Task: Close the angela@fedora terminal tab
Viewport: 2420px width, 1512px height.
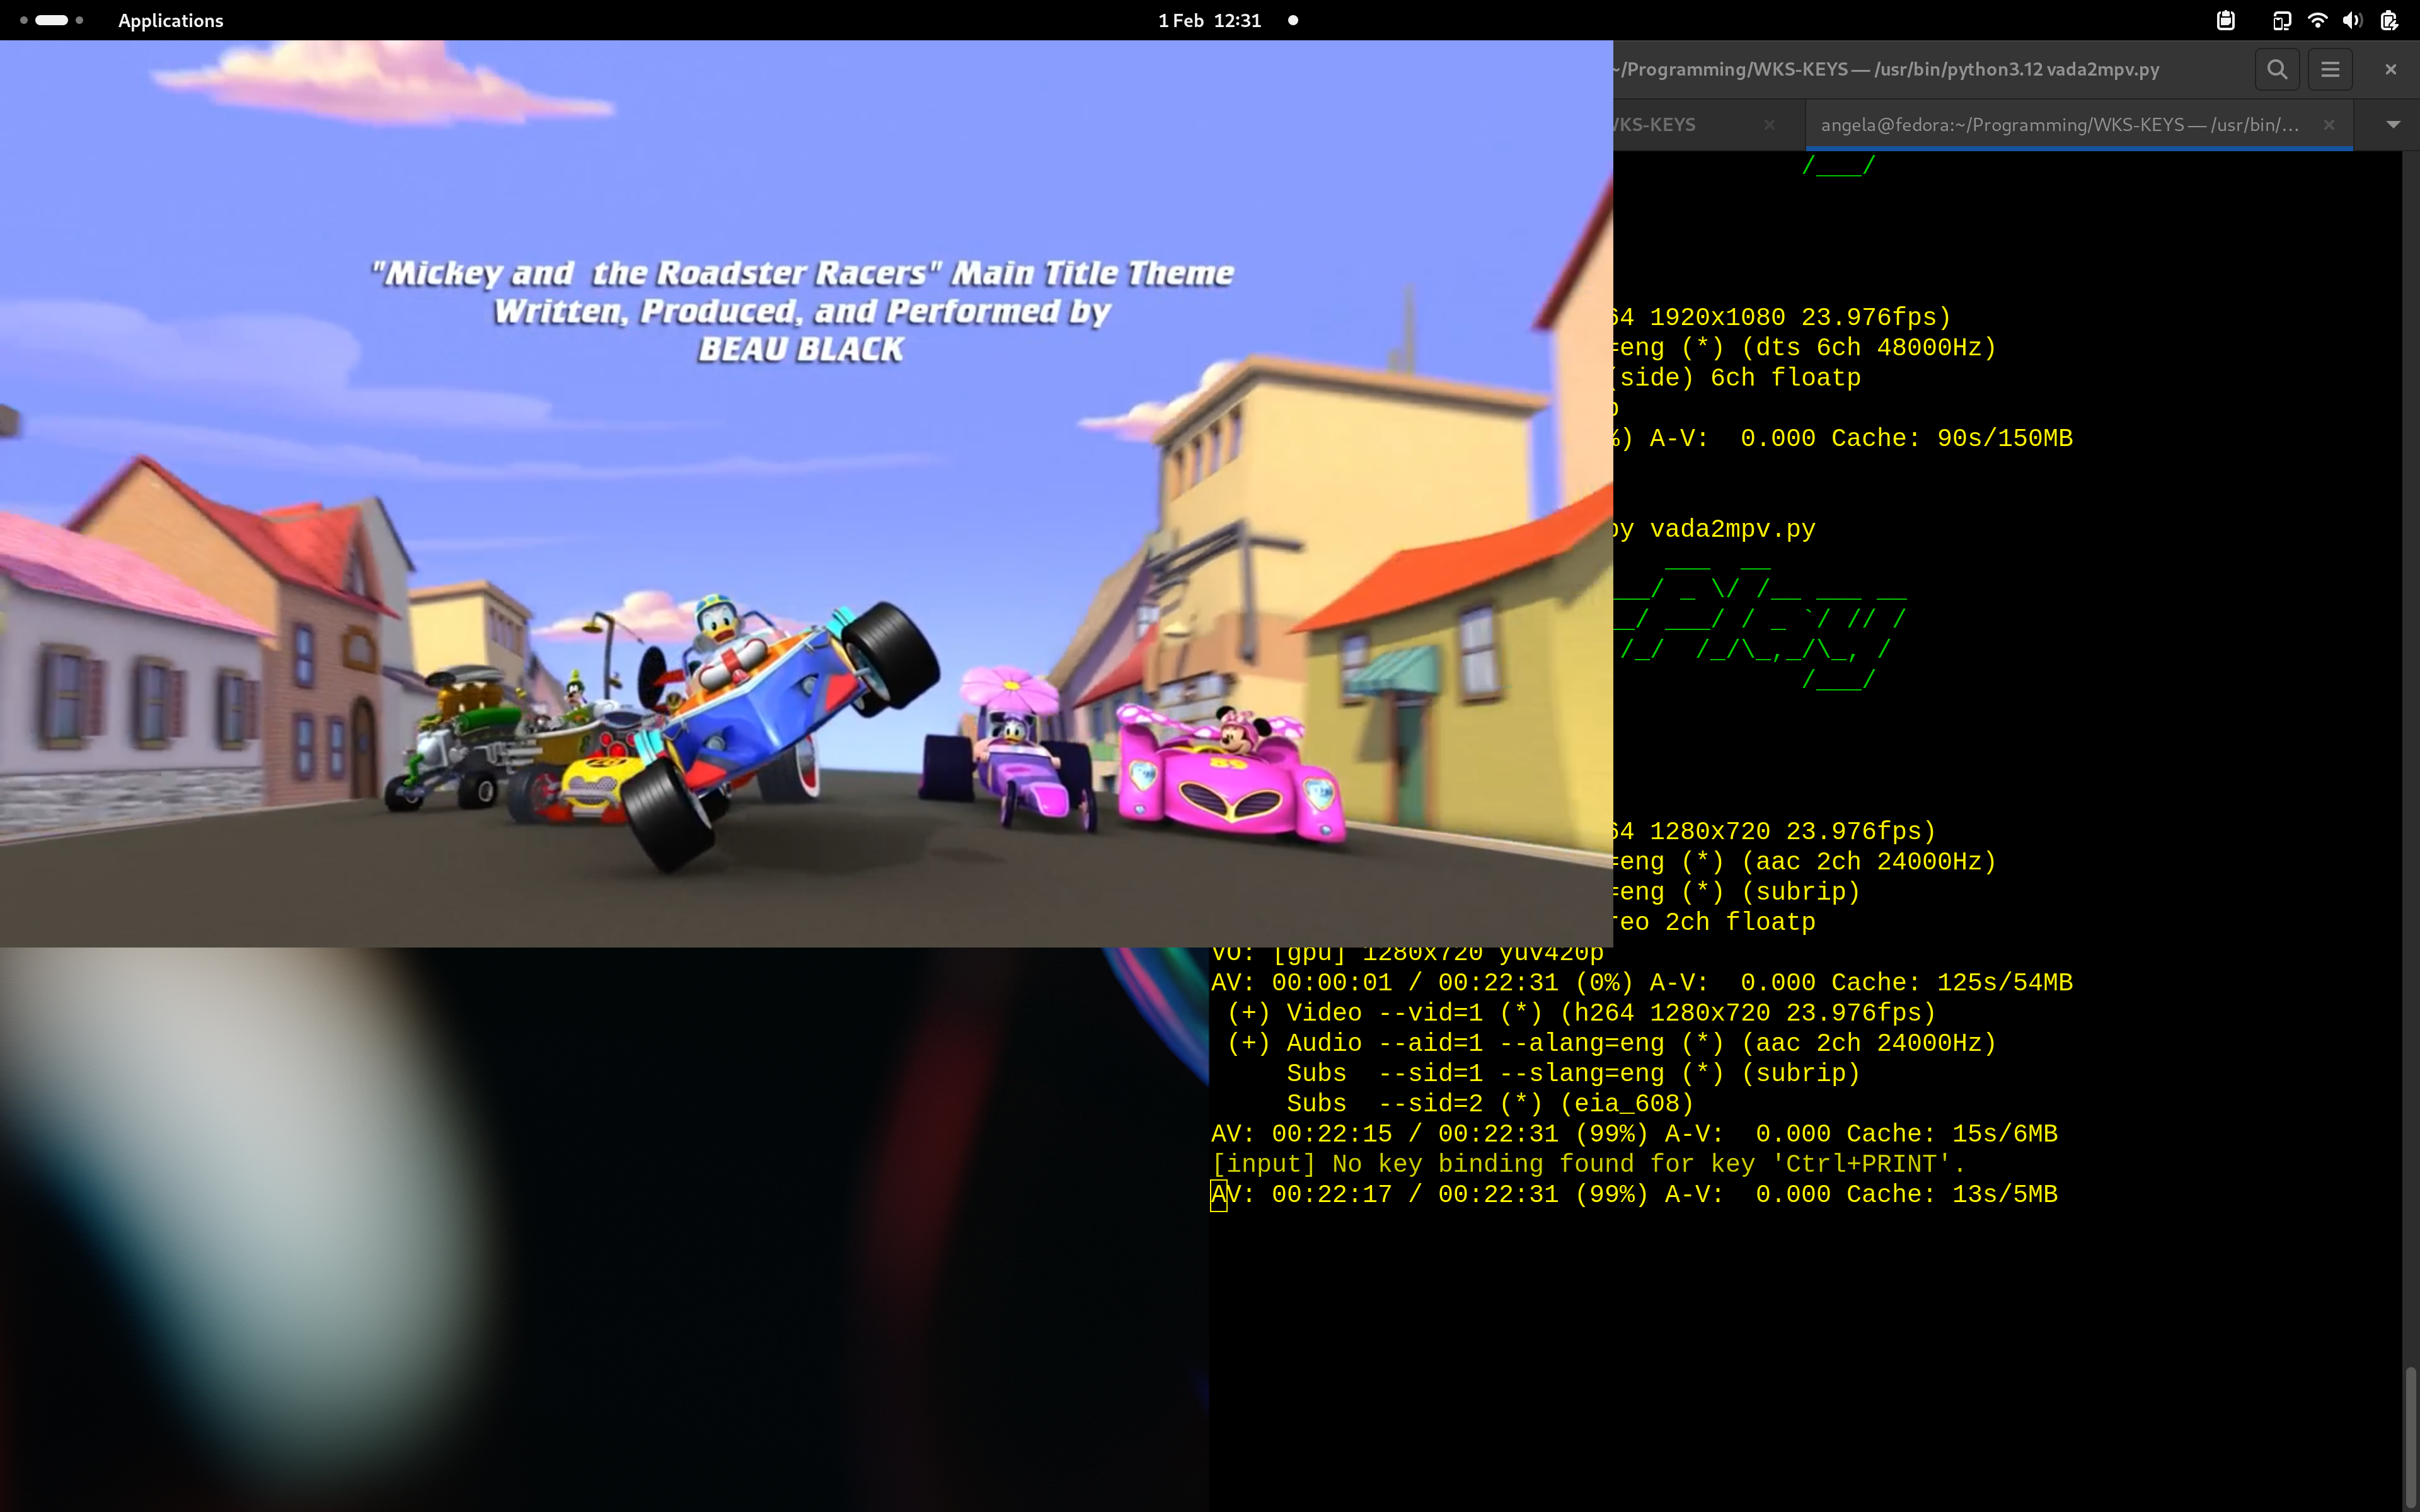Action: pos(2329,125)
